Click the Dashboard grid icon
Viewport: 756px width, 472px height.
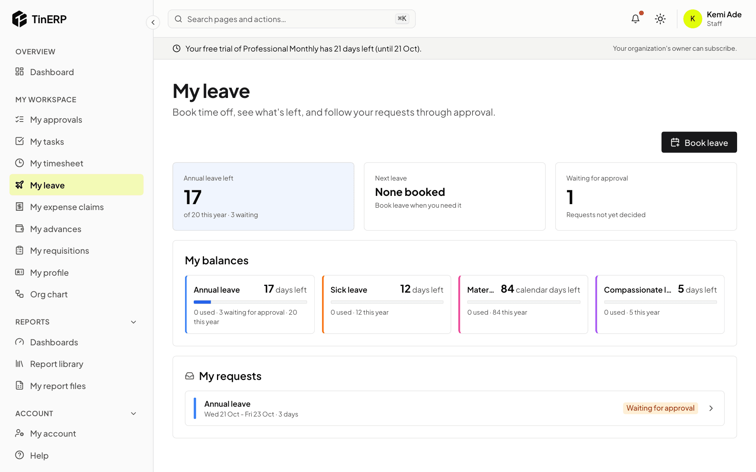[x=20, y=72]
